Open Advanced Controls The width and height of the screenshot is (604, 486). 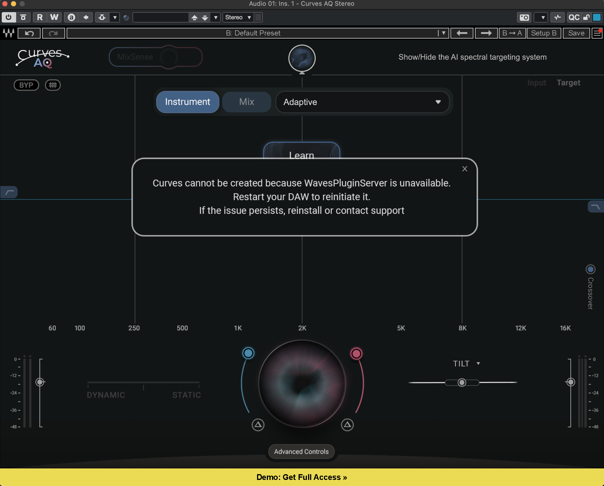click(301, 452)
